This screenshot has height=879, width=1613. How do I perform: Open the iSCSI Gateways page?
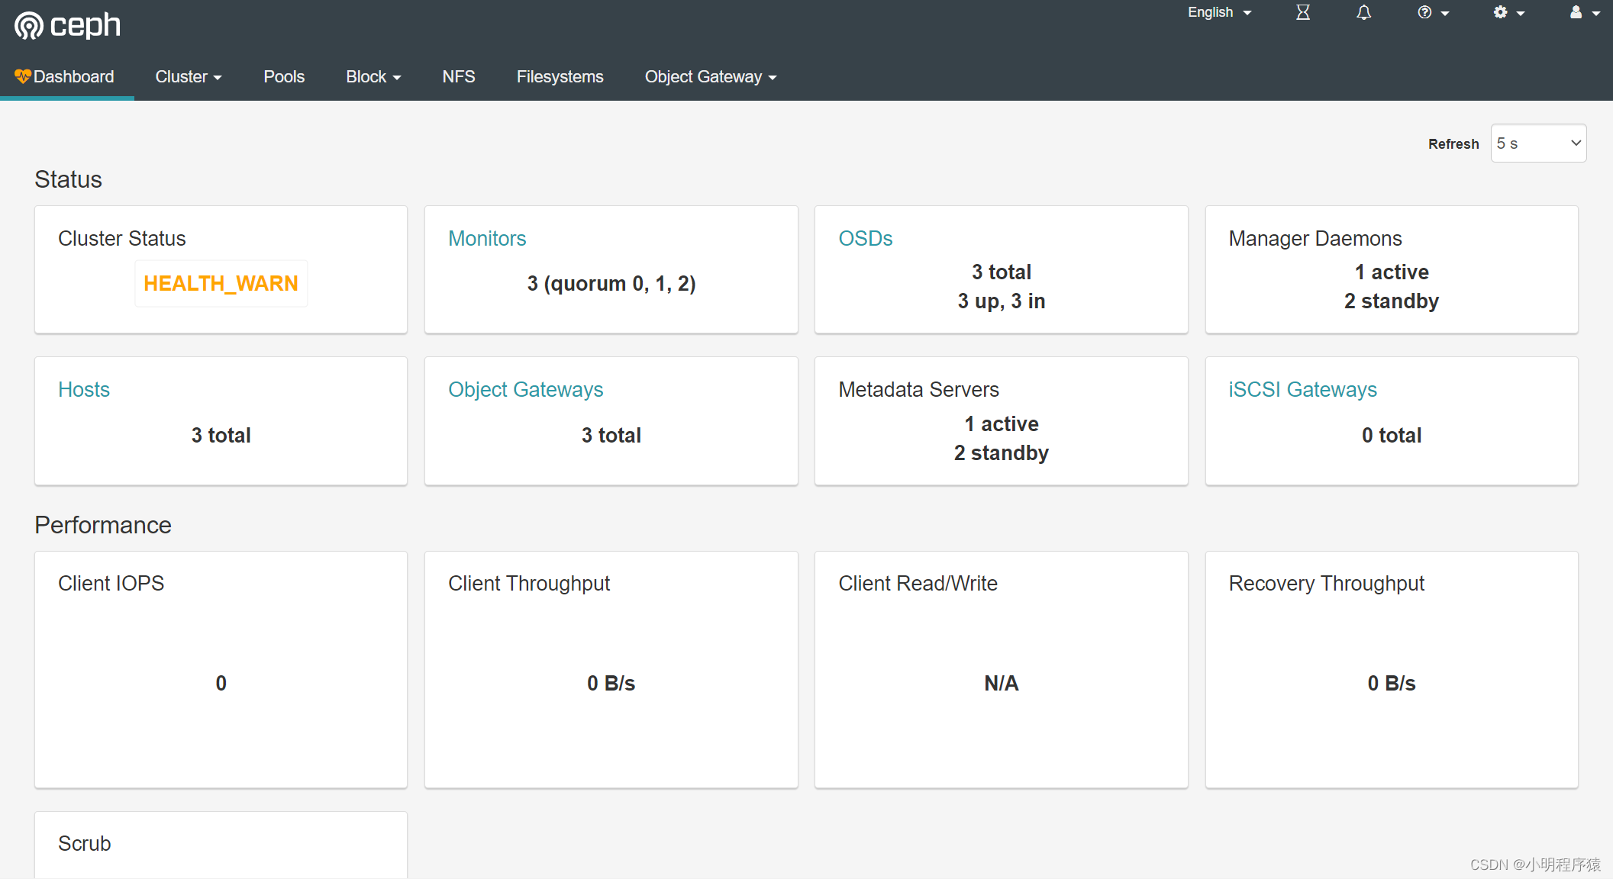[x=1302, y=389]
